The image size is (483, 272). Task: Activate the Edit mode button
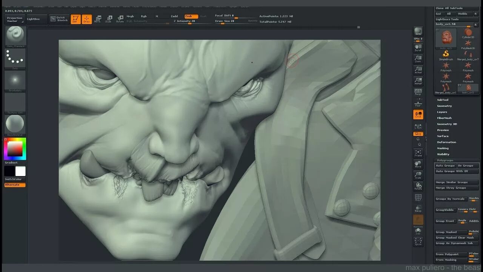pos(76,19)
